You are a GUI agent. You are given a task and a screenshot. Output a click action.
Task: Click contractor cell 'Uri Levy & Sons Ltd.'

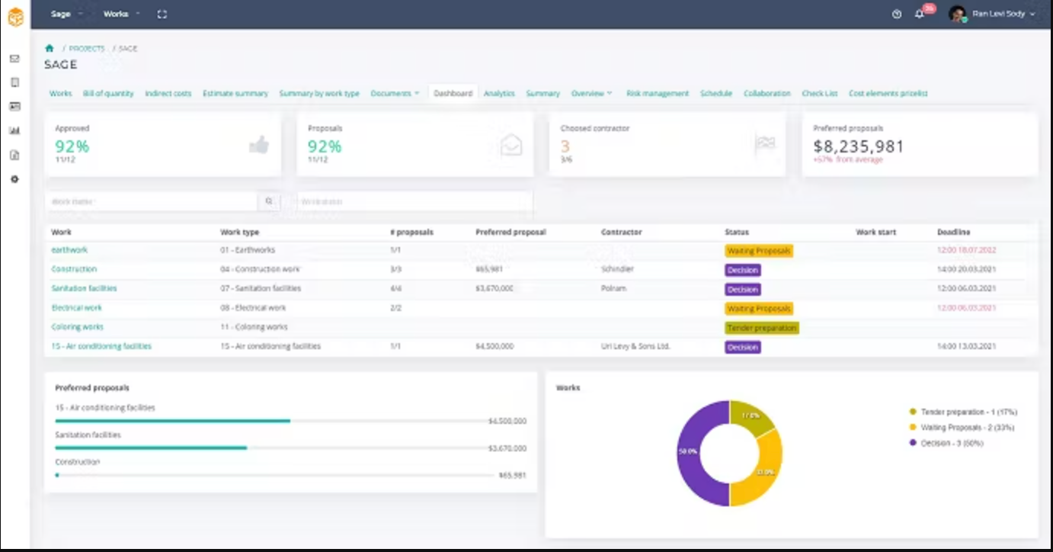tap(635, 346)
